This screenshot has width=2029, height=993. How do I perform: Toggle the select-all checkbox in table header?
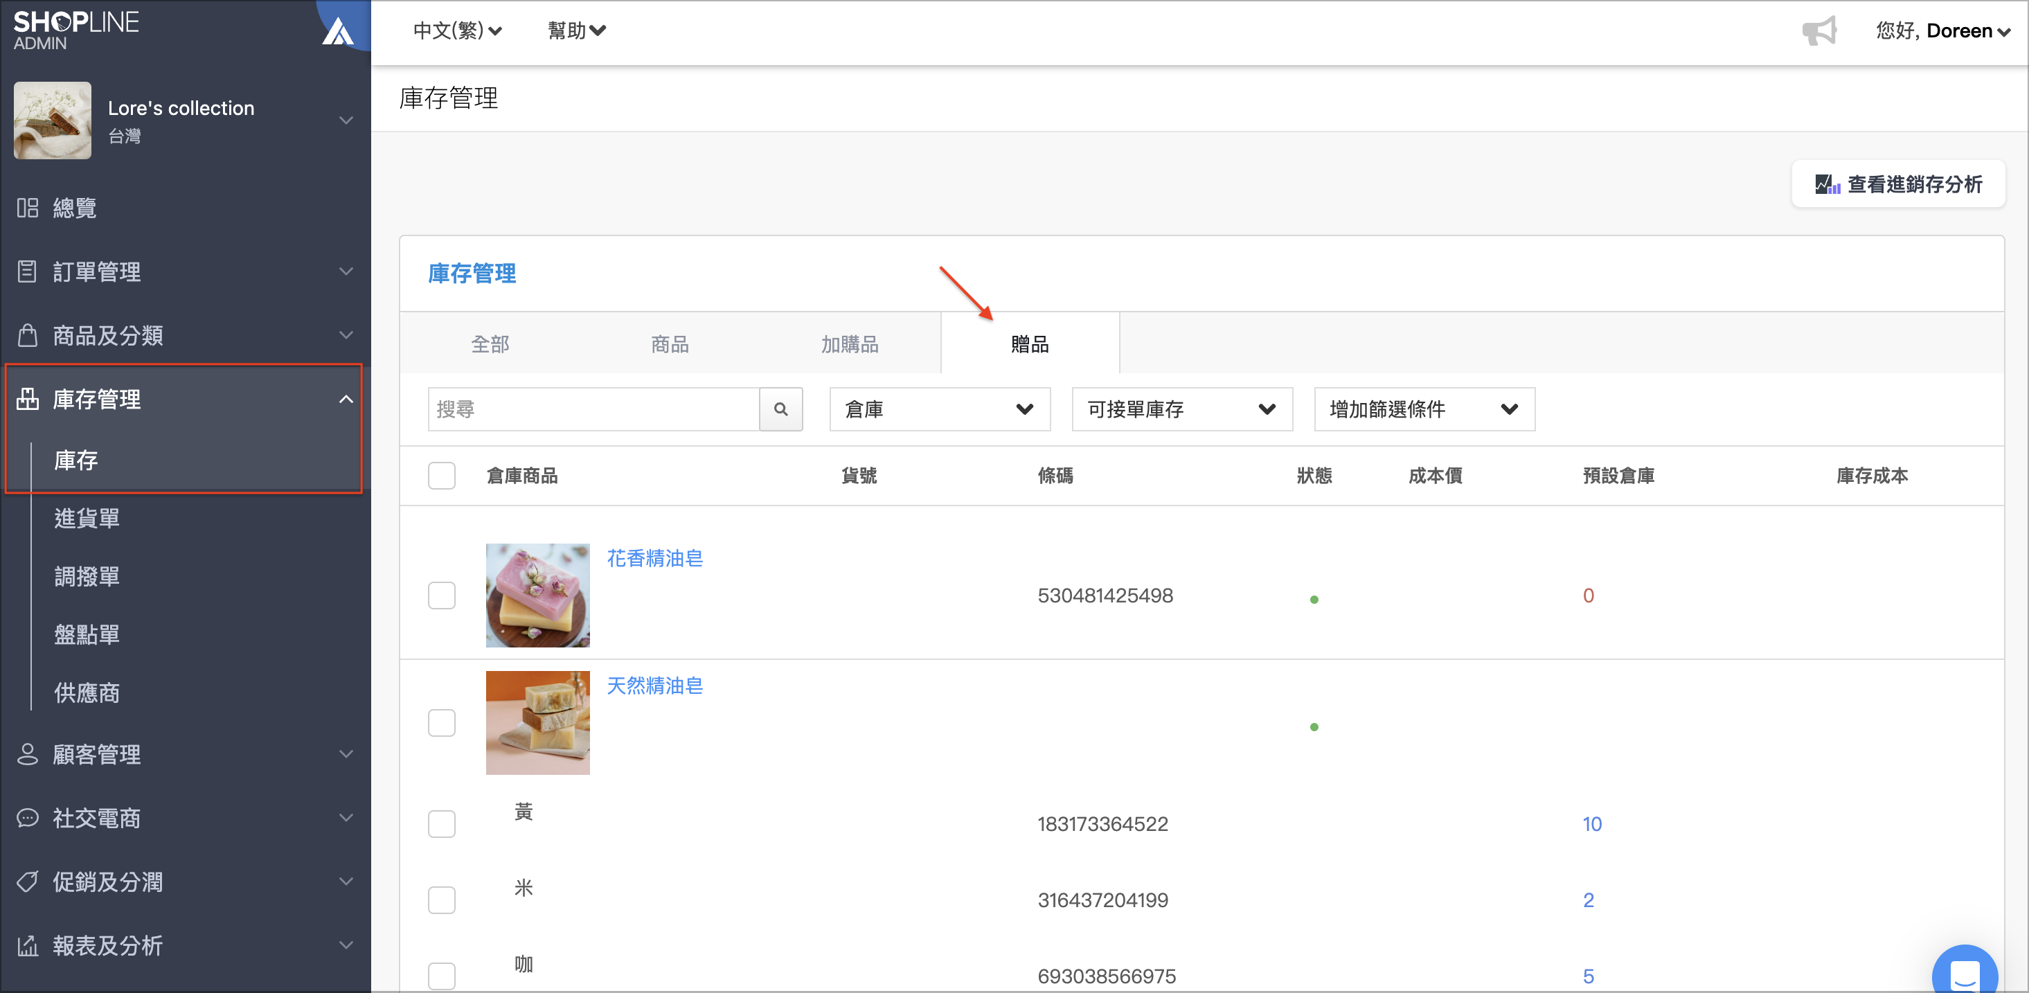pyautogui.click(x=442, y=476)
